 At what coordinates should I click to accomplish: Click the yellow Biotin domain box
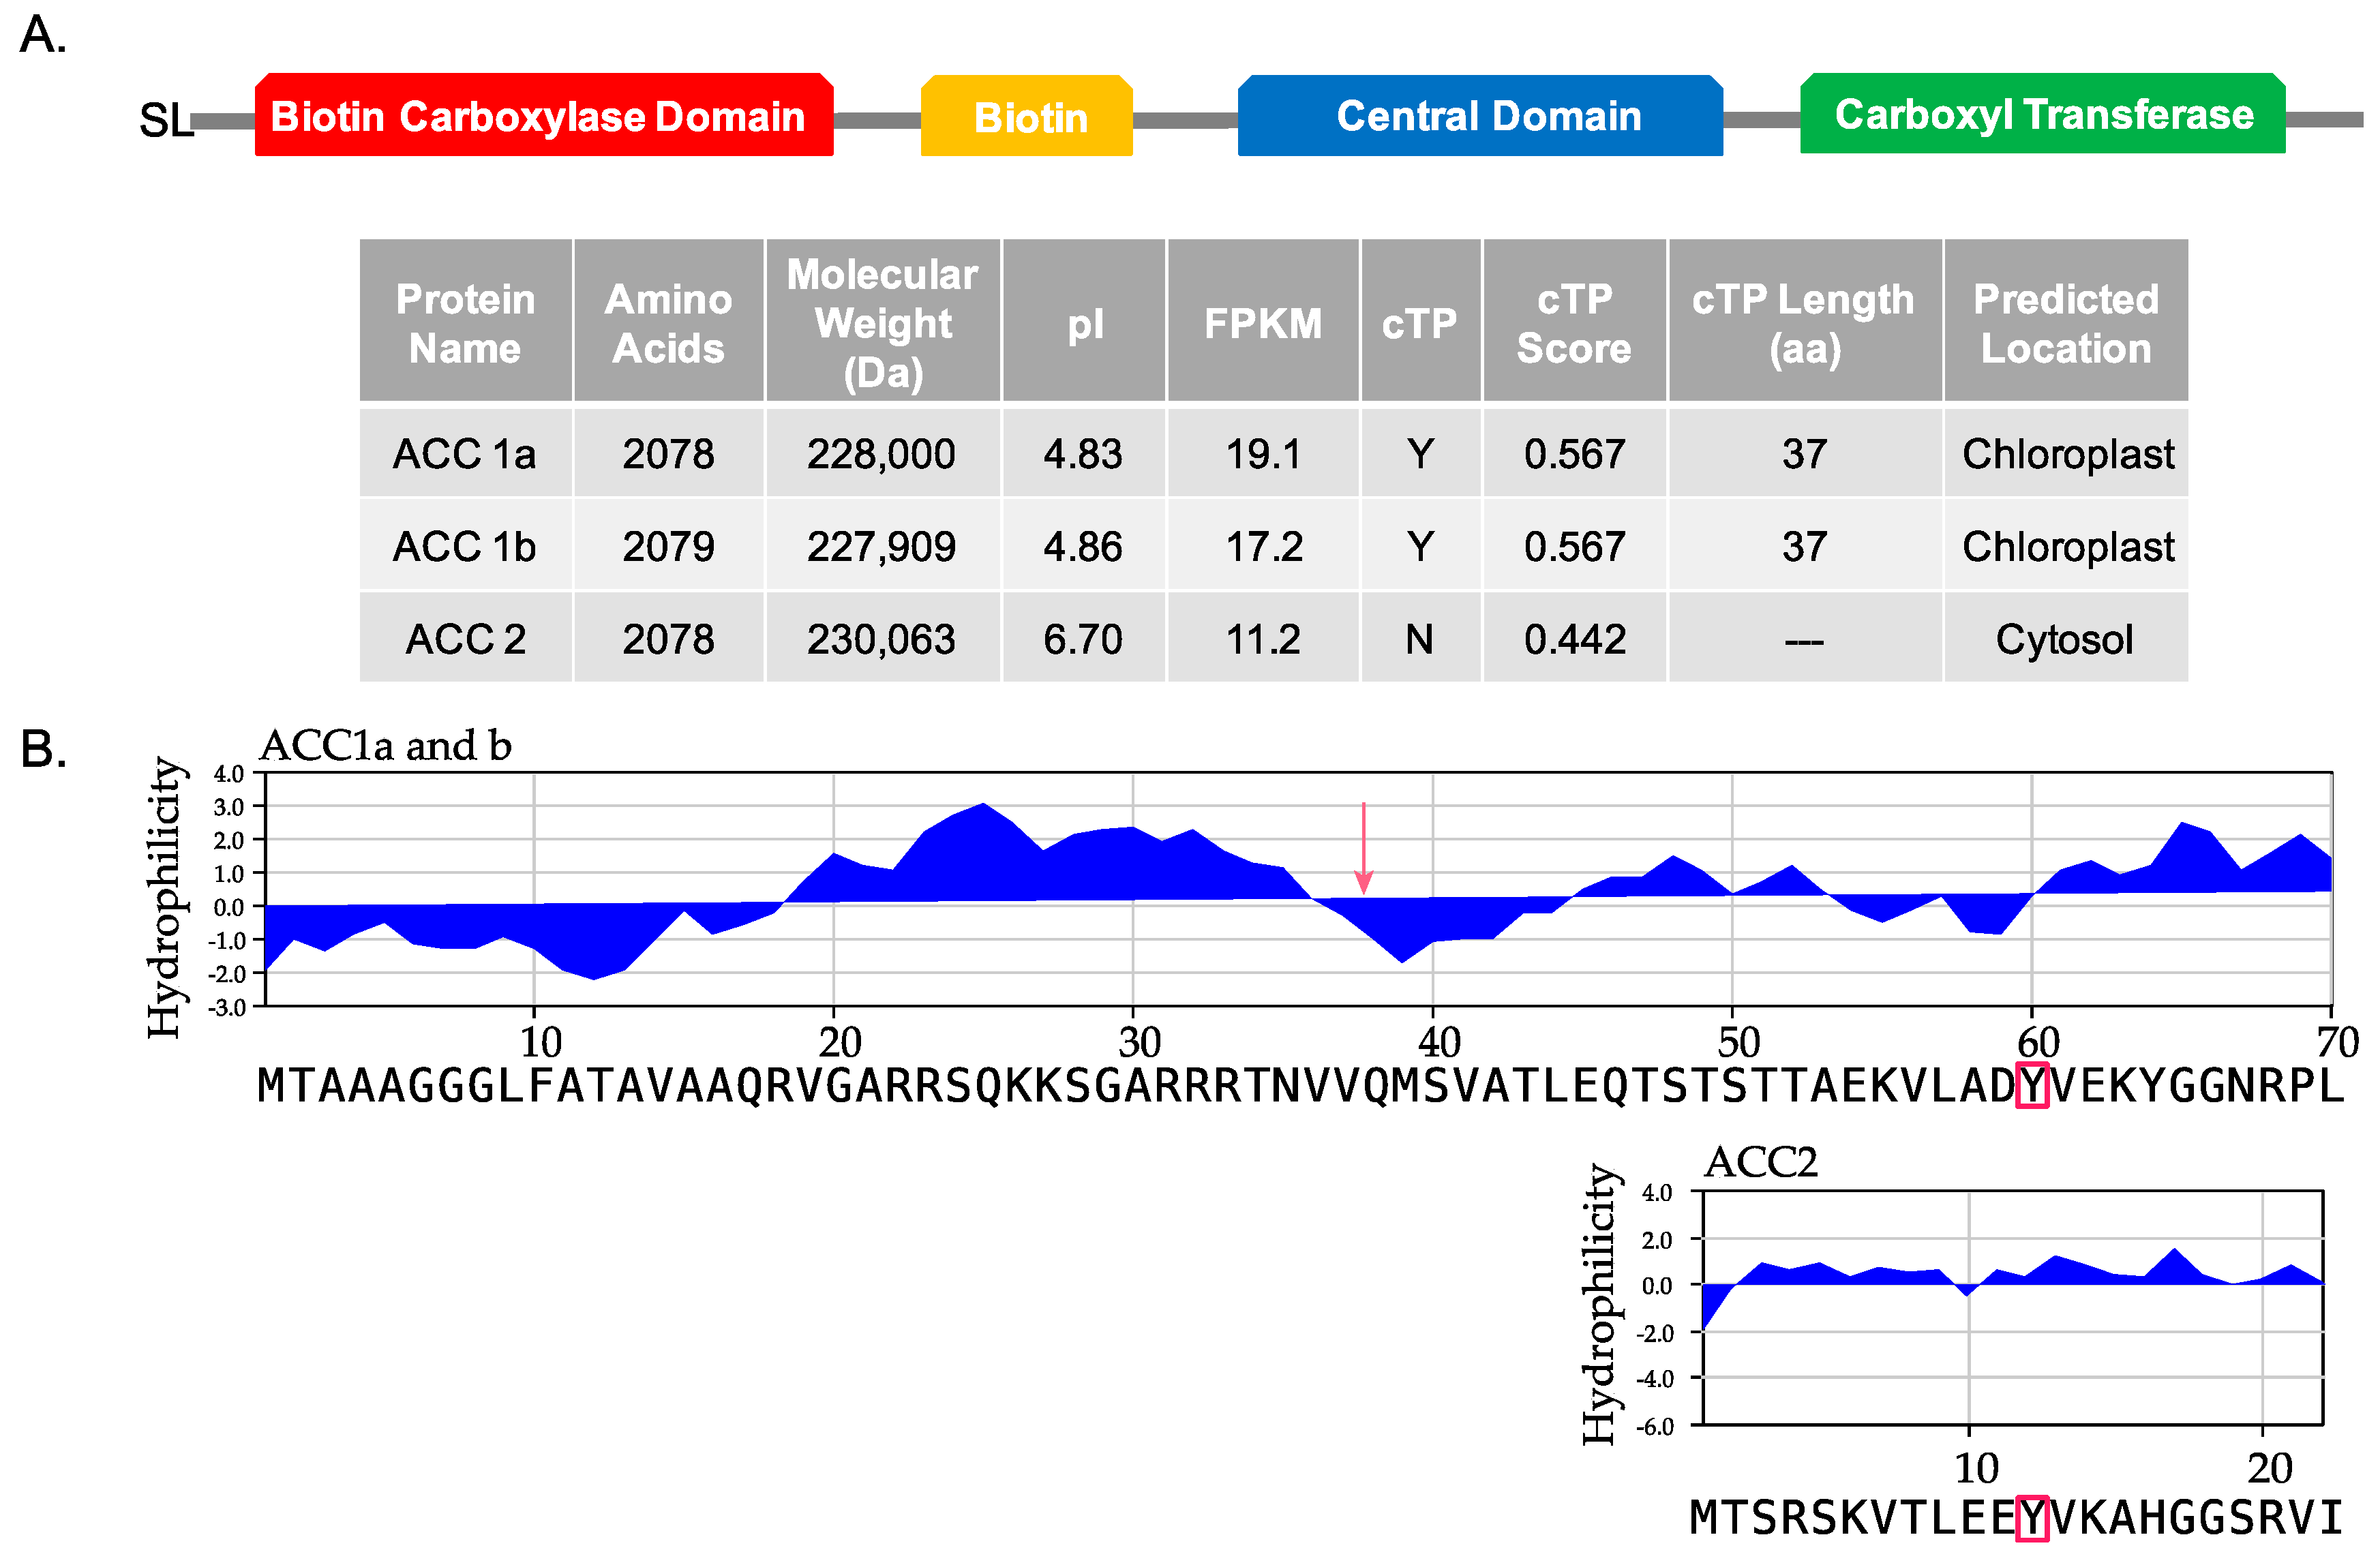1026,116
